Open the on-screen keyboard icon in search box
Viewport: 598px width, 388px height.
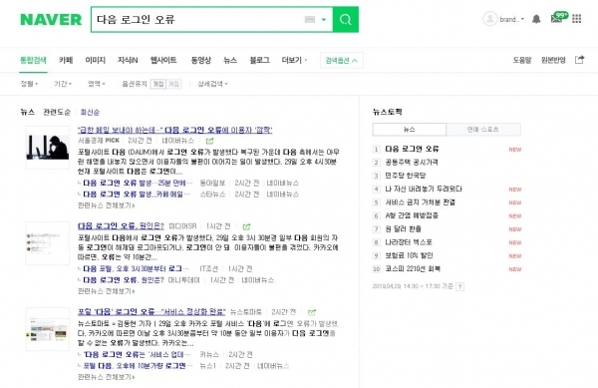pyautogui.click(x=310, y=20)
